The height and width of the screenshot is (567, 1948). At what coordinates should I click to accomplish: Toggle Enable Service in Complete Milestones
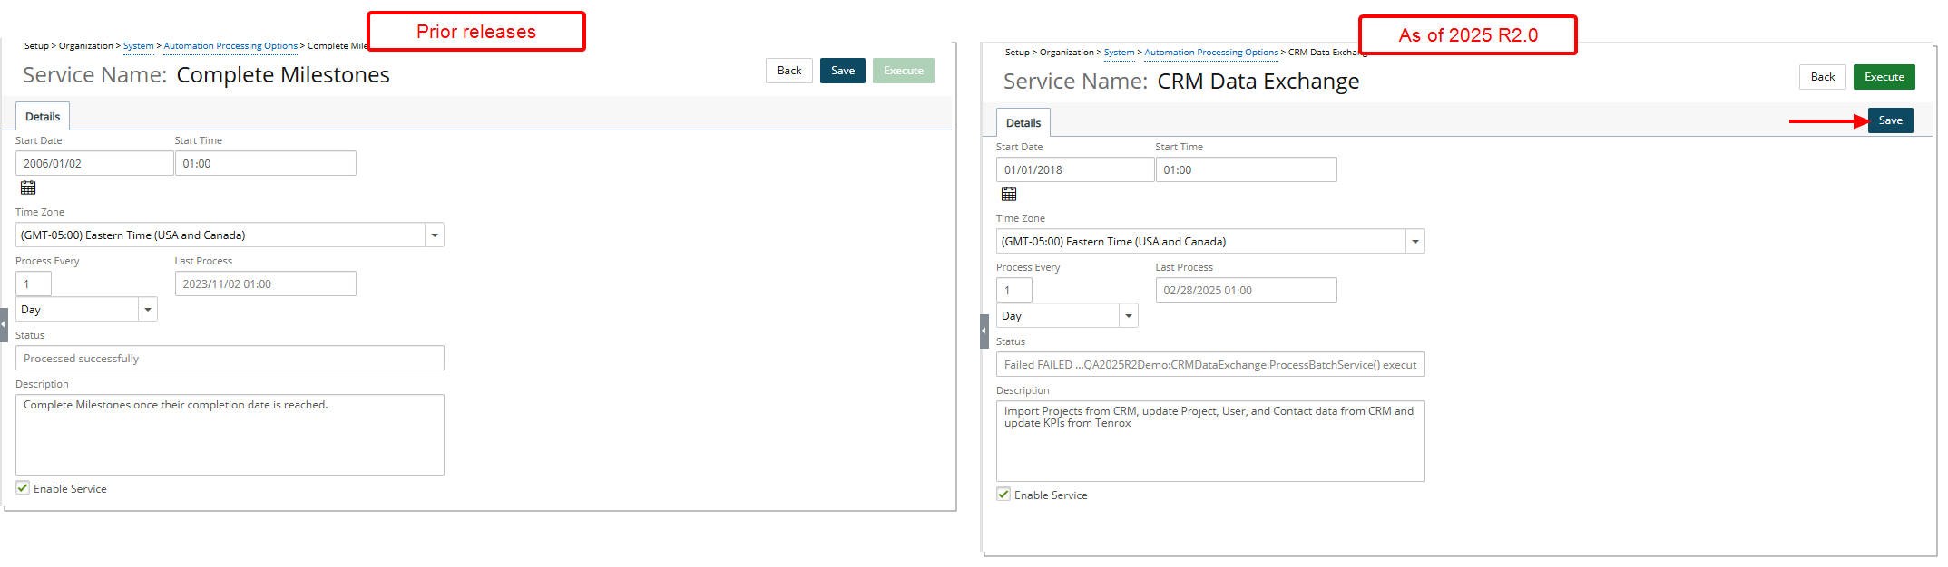click(x=23, y=487)
